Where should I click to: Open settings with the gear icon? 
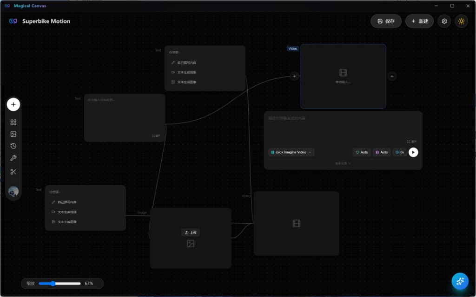coord(444,21)
